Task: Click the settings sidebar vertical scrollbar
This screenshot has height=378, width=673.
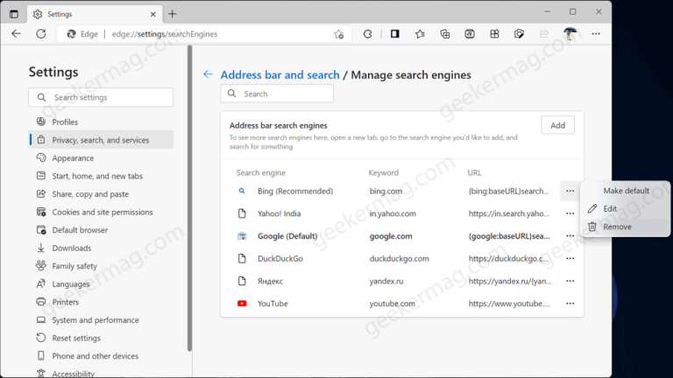Action: 189,199
